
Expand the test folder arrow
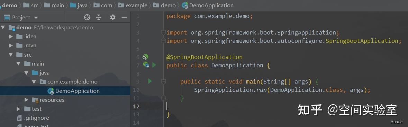point(18,109)
